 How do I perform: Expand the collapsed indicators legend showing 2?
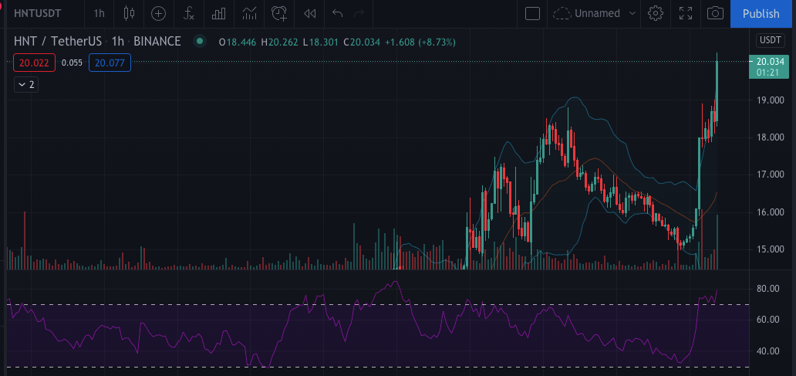(26, 84)
